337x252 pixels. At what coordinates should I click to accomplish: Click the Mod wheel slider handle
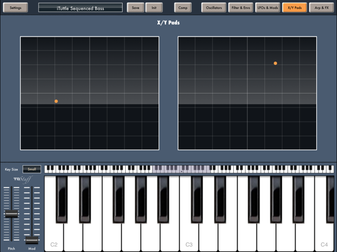(x=32, y=240)
